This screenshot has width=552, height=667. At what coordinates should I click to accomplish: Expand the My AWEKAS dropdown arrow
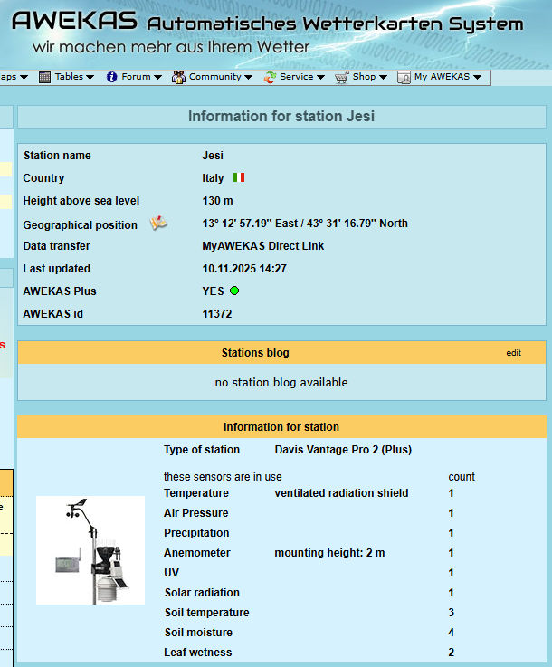point(477,77)
